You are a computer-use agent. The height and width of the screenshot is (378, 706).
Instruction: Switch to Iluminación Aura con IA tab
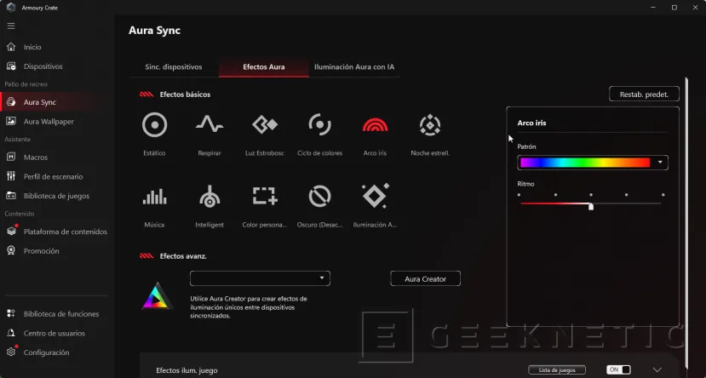354,67
